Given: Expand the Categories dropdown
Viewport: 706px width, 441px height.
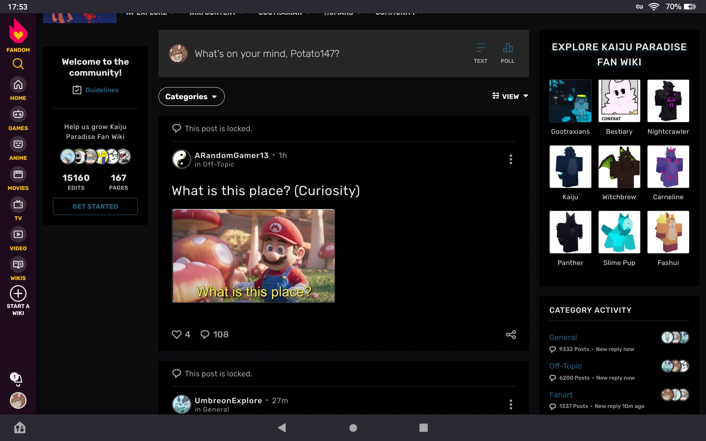Looking at the screenshot, I should (x=191, y=97).
